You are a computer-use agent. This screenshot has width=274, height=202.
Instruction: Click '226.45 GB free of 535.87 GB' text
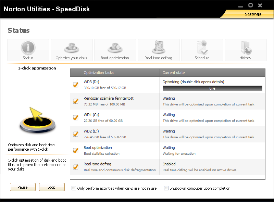pyautogui.click(x=105, y=137)
